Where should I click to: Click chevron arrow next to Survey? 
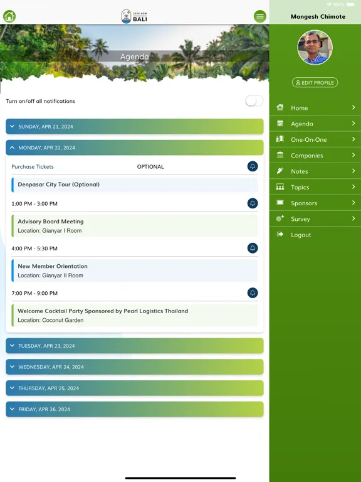pyautogui.click(x=353, y=218)
